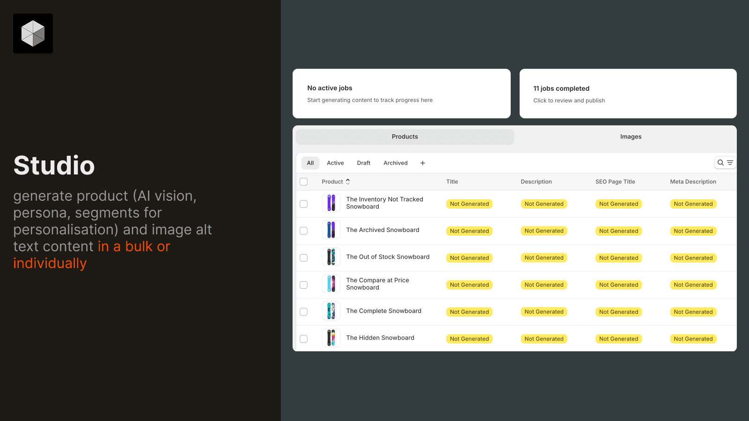Switch to the Images tab
The image size is (749, 421).
631,137
